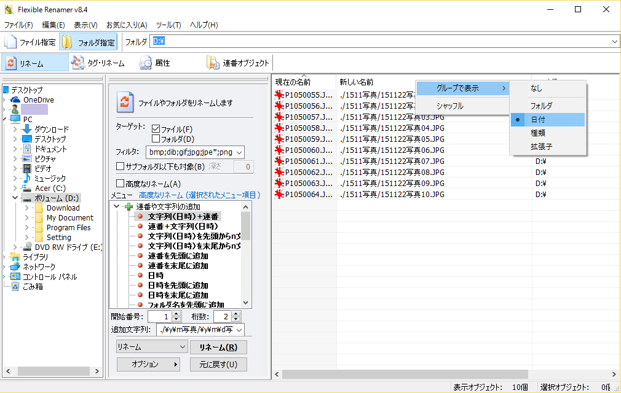Decrease the 桁数 spinner value
Viewport: 621px width, 393px height.
click(236, 319)
